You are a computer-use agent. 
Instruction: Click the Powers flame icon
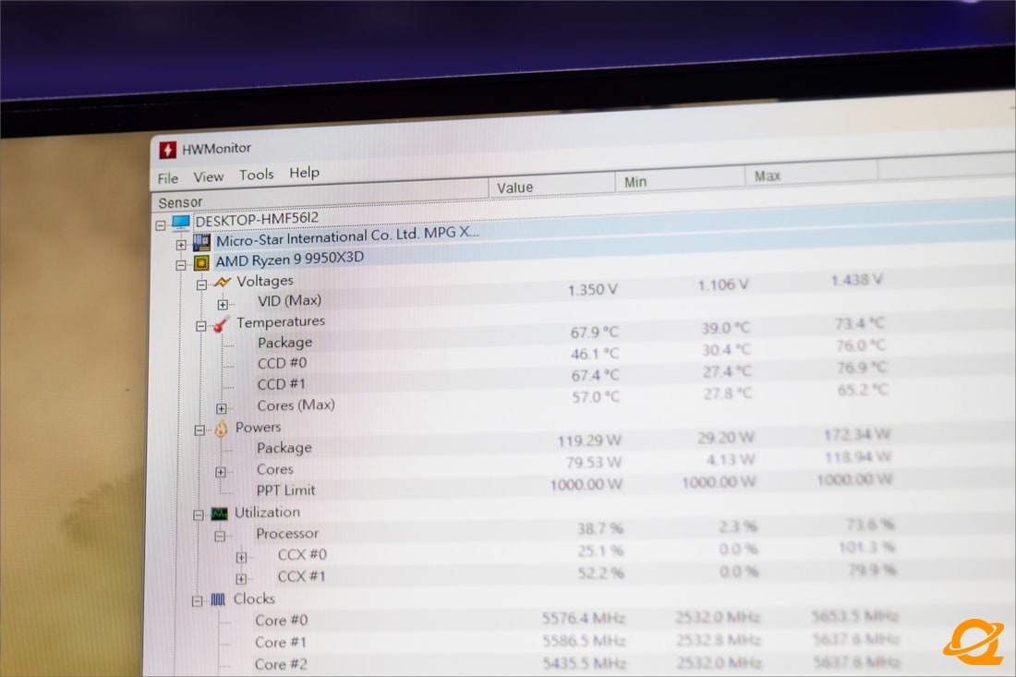[x=221, y=429]
